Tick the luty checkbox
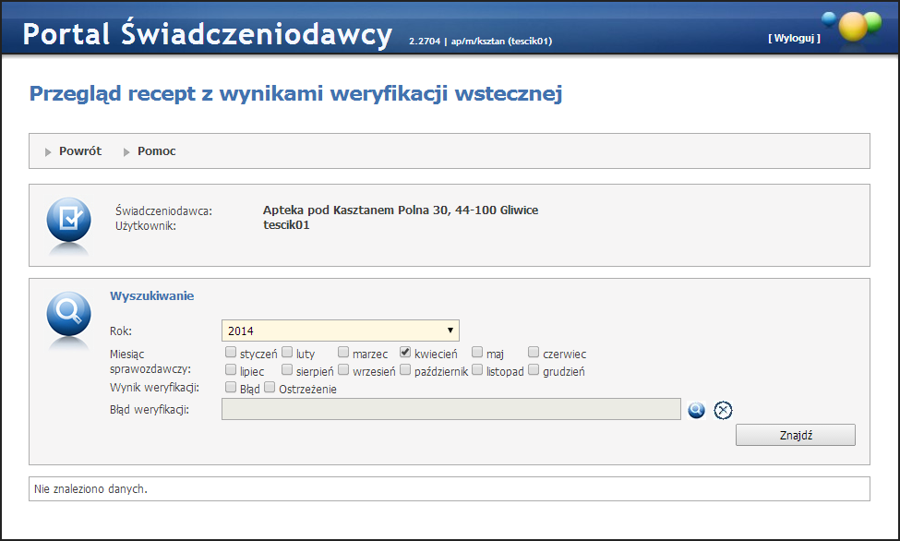 pos(287,352)
